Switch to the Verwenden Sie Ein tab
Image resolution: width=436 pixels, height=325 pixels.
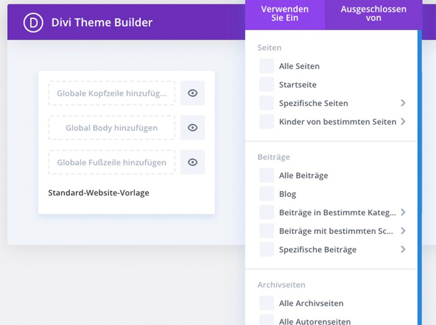(285, 14)
